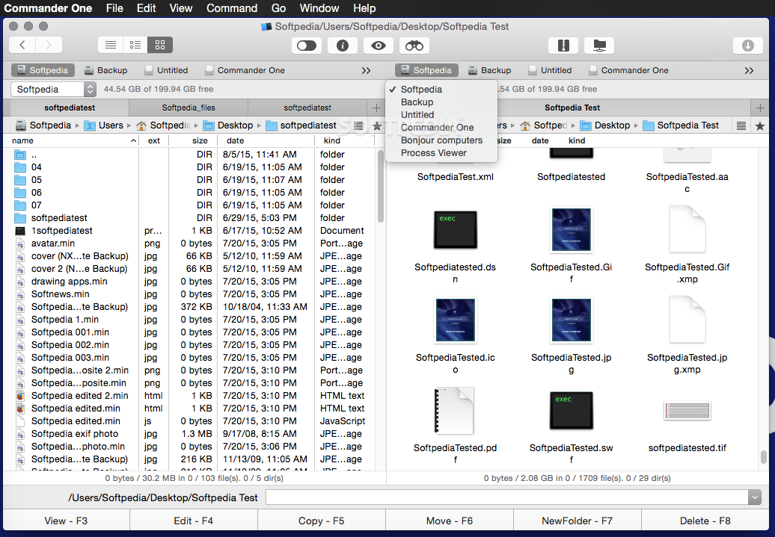775x537 pixels.
Task: Open search with the binoculars icon
Action: [414, 46]
